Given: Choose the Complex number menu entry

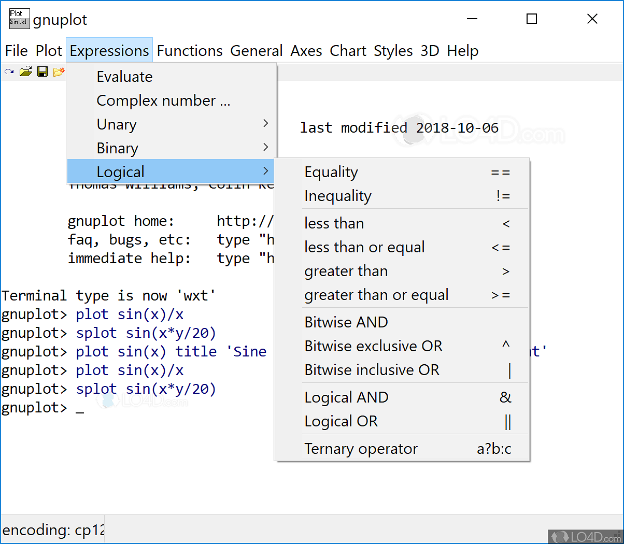Looking at the screenshot, I should (163, 101).
